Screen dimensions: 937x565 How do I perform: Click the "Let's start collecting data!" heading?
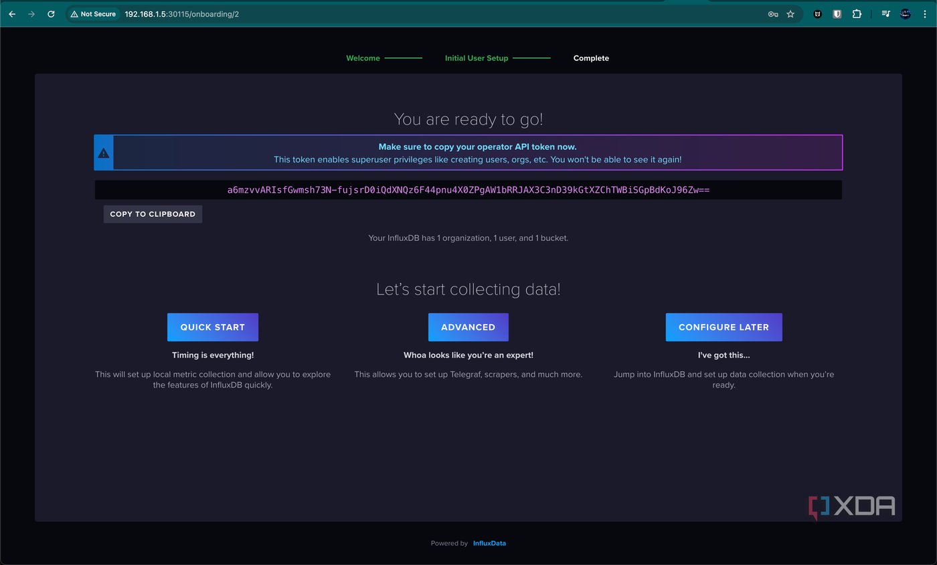pyautogui.click(x=468, y=289)
